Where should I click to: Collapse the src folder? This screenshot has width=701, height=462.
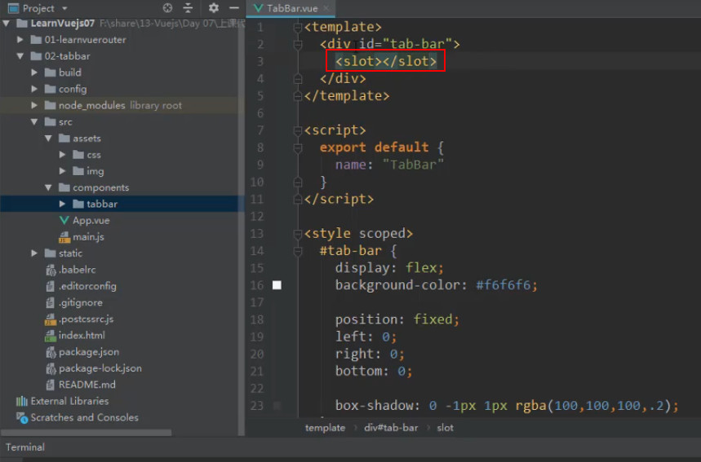tap(34, 122)
